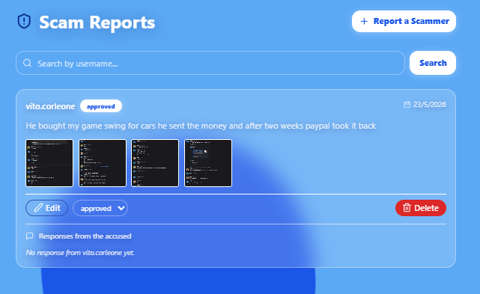Screen dimensions: 480x294
Task: Open the second evidence screenshot thumbnail
Action: (x=103, y=163)
